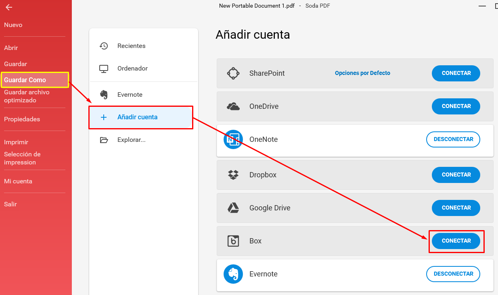498x295 pixels.
Task: Select Imprimir in the sidebar
Action: (x=16, y=142)
